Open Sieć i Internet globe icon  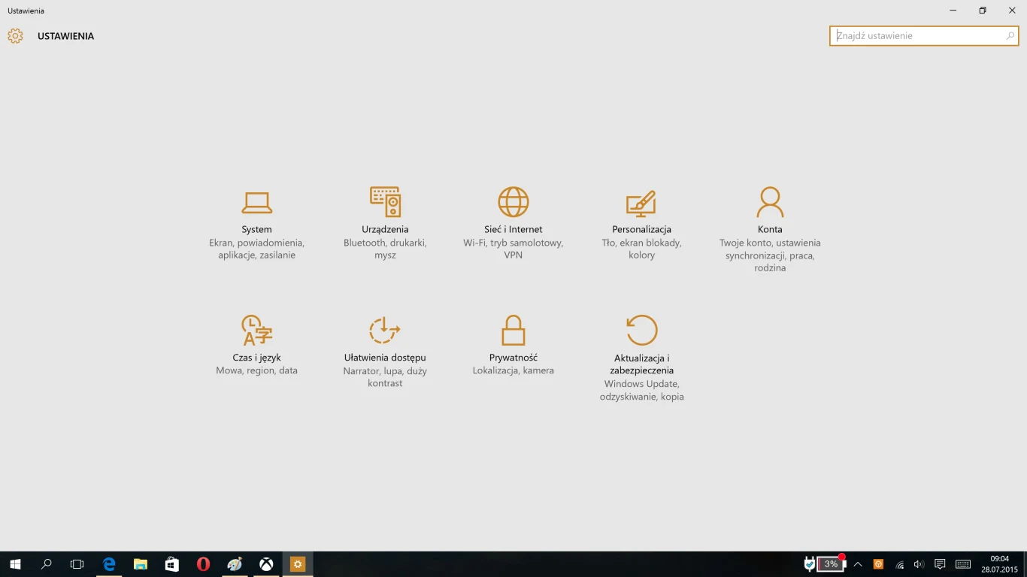pyautogui.click(x=513, y=202)
